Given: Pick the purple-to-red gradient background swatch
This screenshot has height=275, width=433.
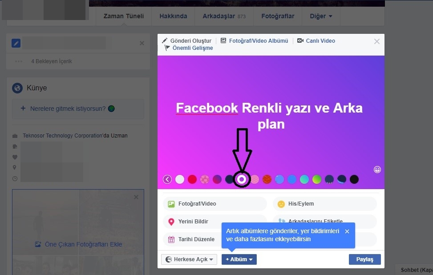Looking at the screenshot, I should point(217,179).
